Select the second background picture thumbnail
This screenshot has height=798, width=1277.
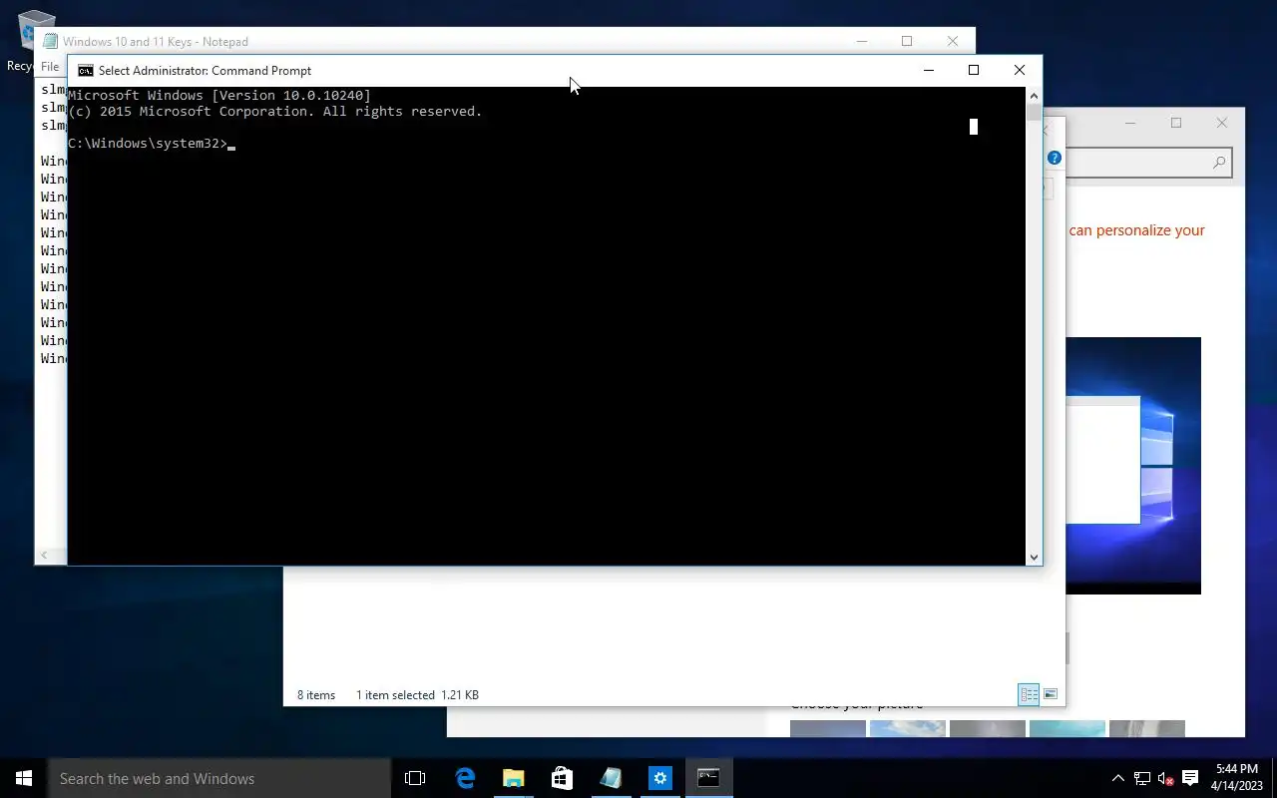908,729
